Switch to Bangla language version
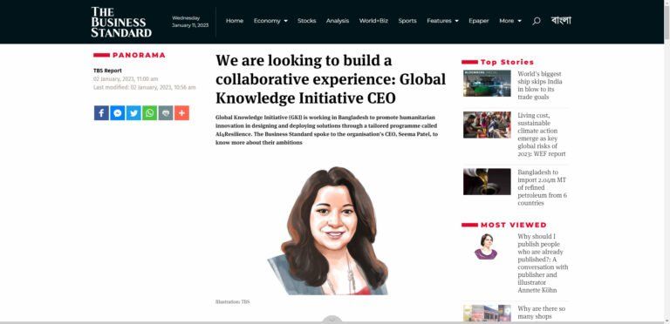Screen dimensions: 670x324 pyautogui.click(x=561, y=20)
